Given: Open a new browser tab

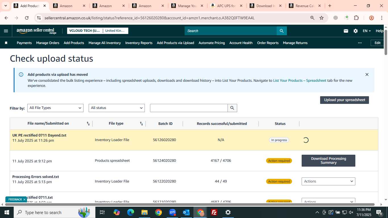Looking at the screenshot, I should 329,6.
